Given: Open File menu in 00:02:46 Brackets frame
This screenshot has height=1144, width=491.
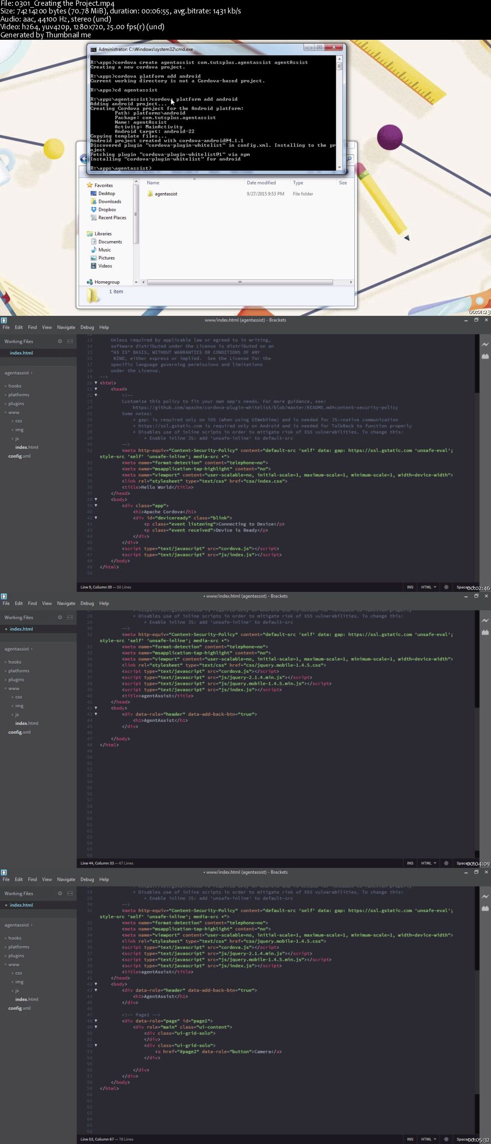Looking at the screenshot, I should pyautogui.click(x=6, y=327).
